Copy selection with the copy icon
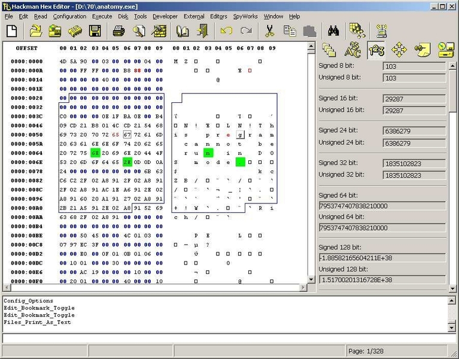 [290, 31]
